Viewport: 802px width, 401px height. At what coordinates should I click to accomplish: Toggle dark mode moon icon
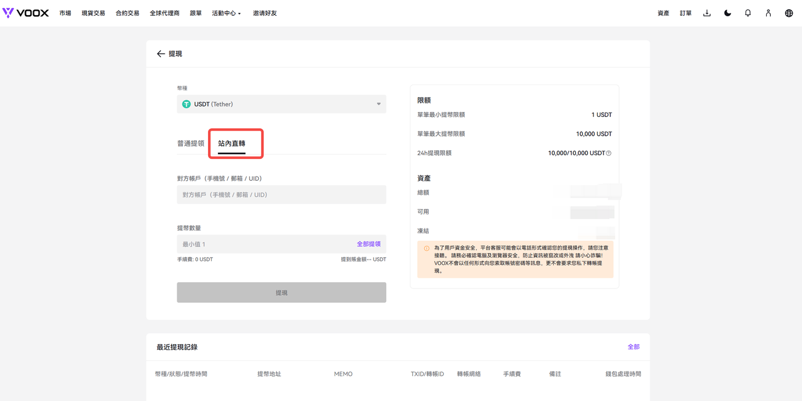[727, 13]
